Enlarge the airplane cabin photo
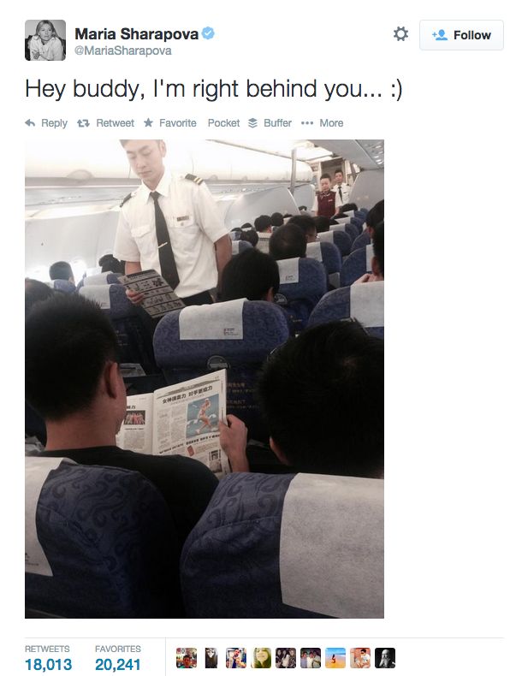 point(205,378)
